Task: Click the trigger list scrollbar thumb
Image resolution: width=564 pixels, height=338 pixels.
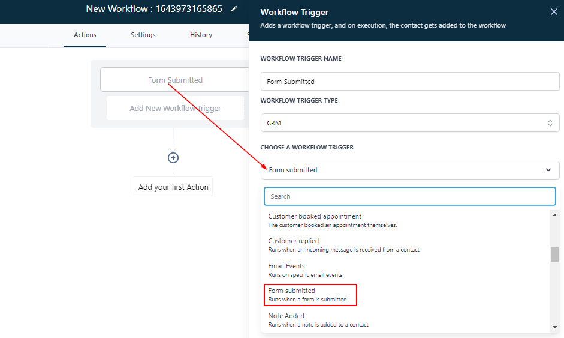Action: click(x=554, y=255)
